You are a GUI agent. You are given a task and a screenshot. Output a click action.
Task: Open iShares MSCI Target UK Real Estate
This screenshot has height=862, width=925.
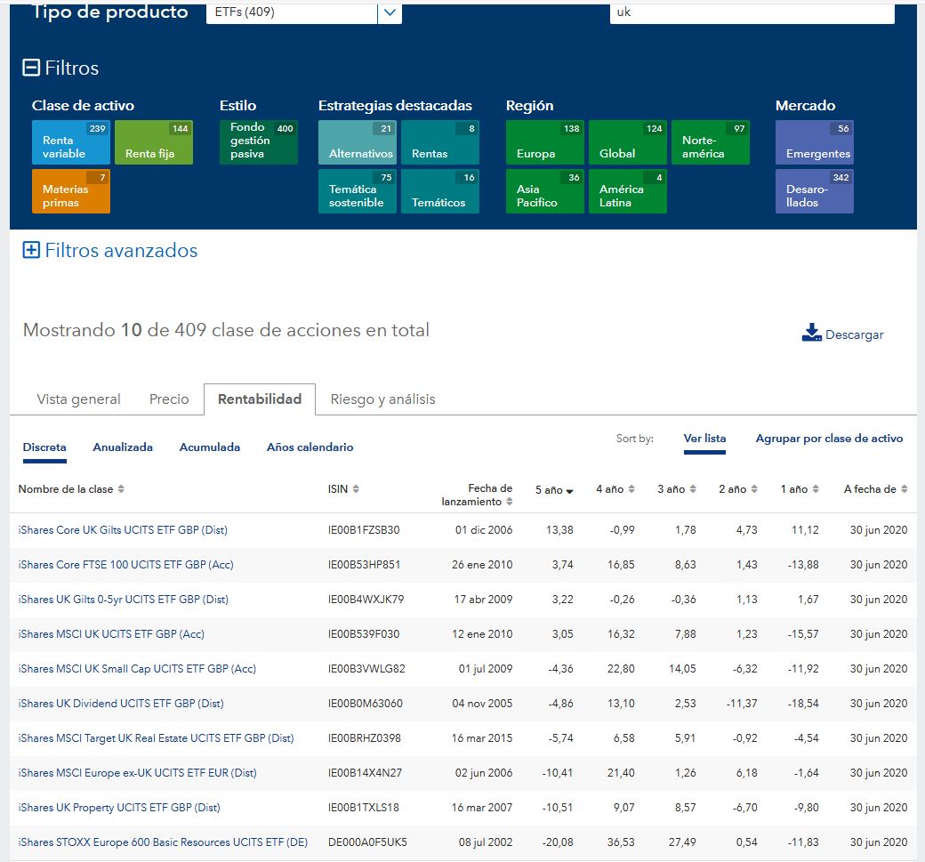pos(156,738)
